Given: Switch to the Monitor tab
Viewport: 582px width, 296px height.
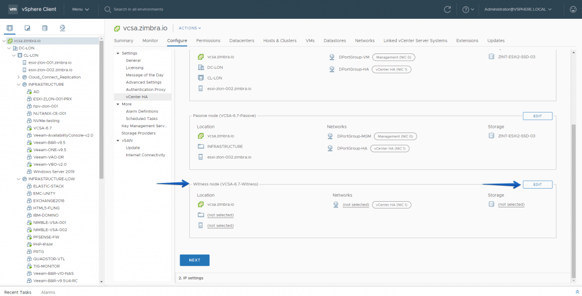Looking at the screenshot, I should click(x=150, y=40).
